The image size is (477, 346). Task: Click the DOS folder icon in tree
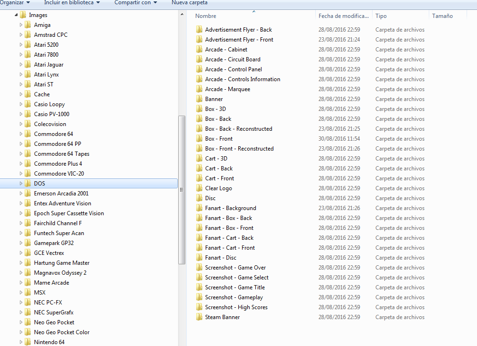coord(28,184)
